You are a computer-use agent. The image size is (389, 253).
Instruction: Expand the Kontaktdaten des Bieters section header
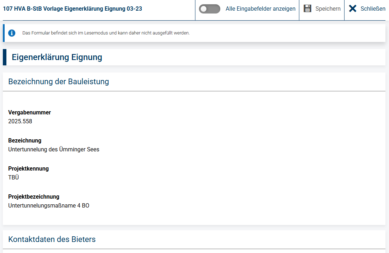click(194, 239)
